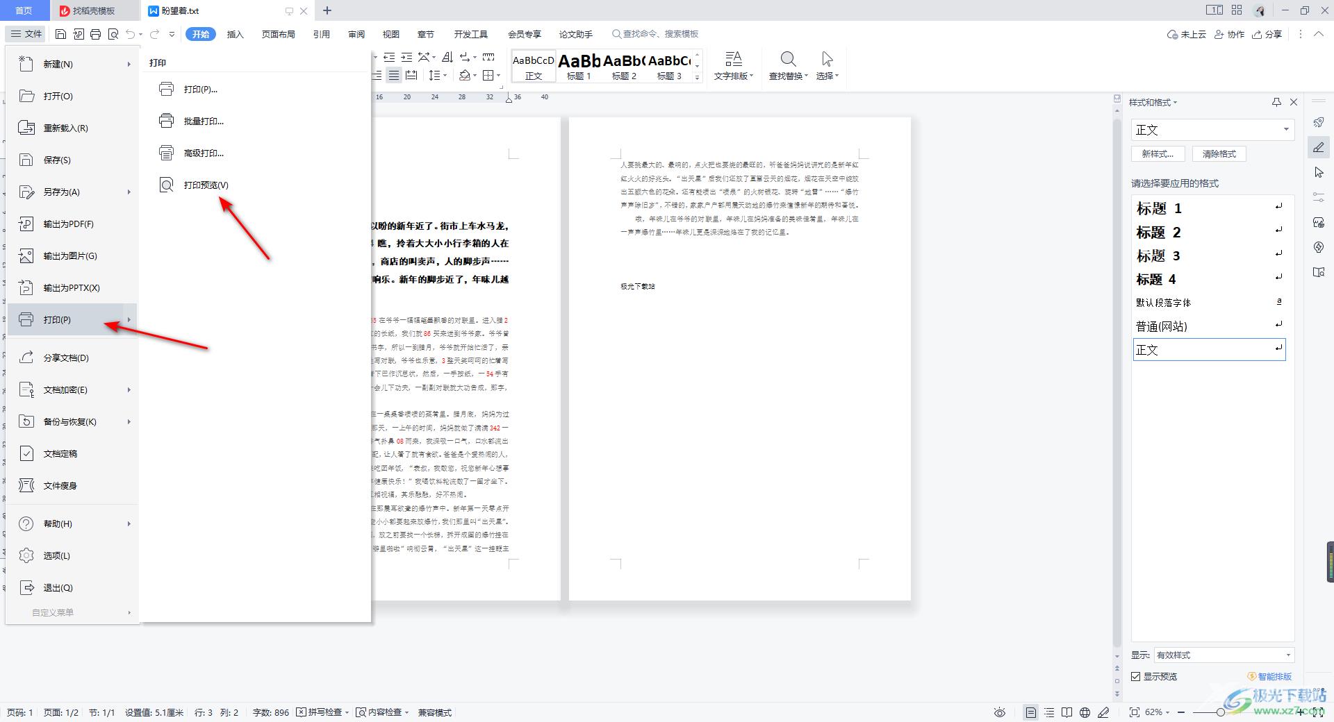The height and width of the screenshot is (722, 1334).
Task: Toggle page view mode button in status bar
Action: click(1031, 712)
